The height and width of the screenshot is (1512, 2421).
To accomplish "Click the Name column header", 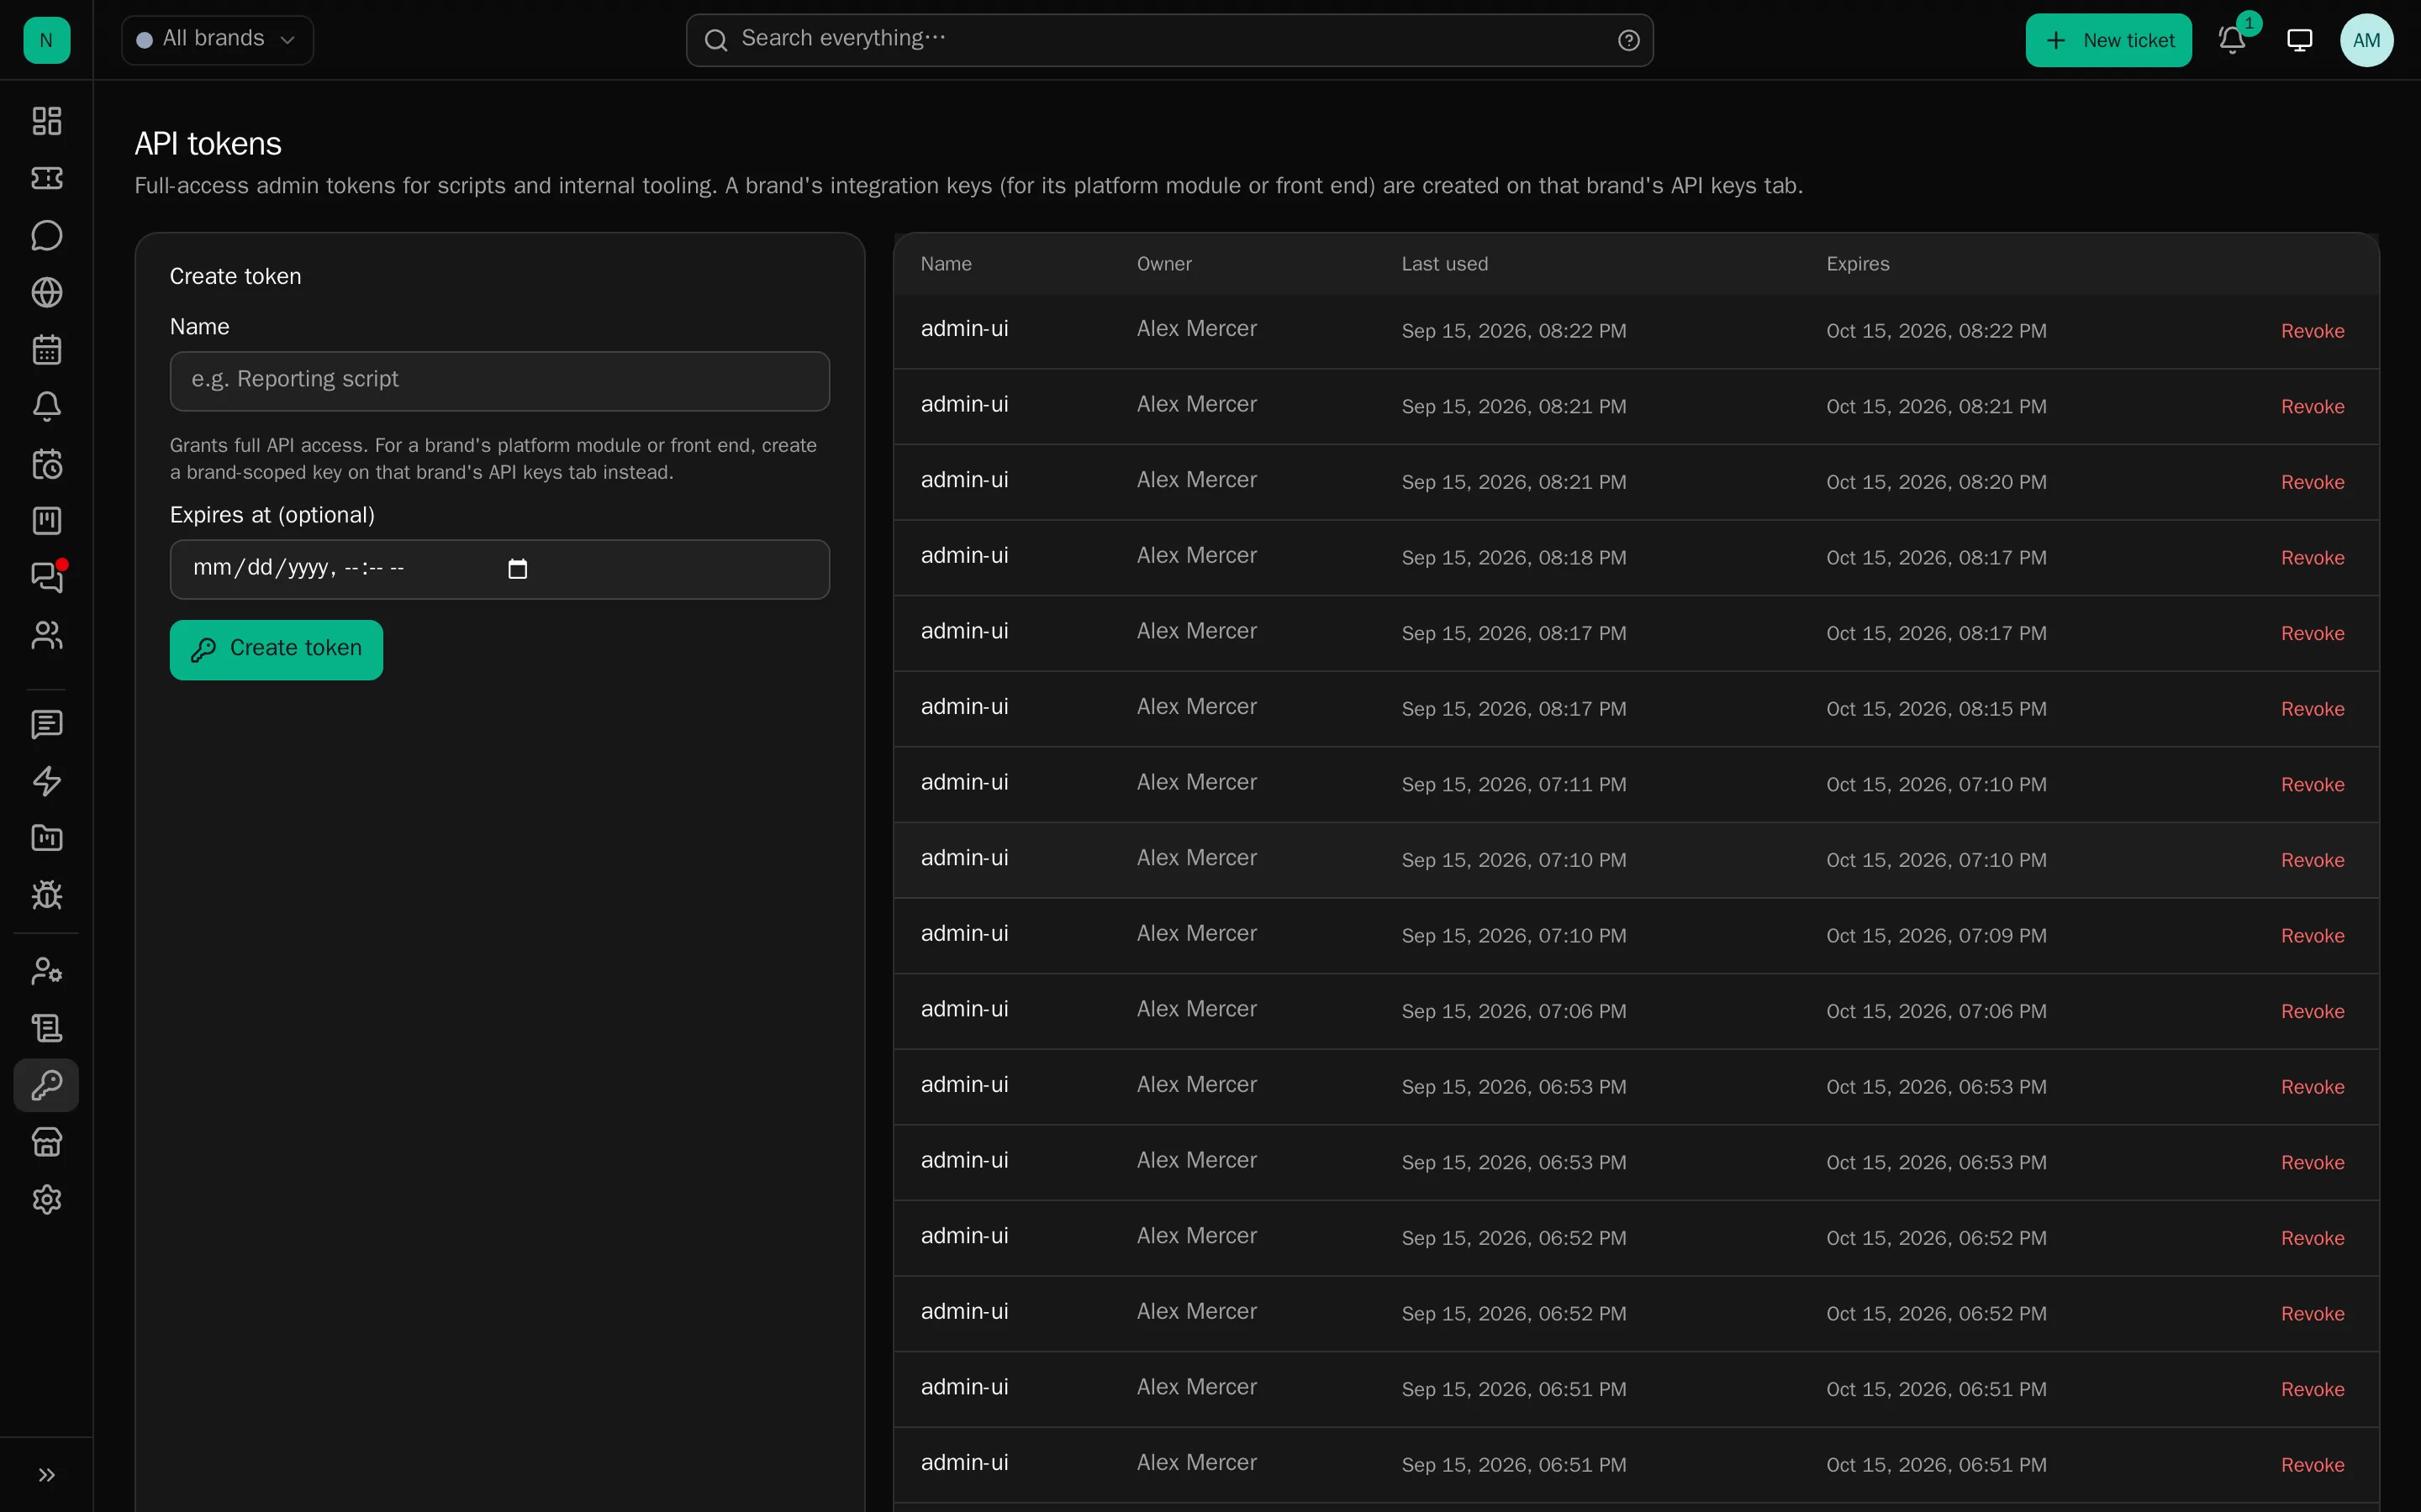I will coord(946,264).
